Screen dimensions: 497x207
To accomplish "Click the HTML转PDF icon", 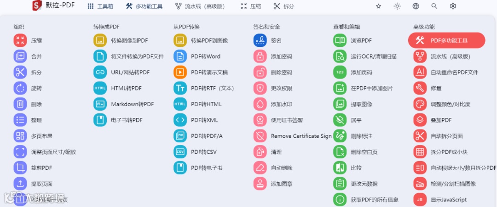I will 100,88.
